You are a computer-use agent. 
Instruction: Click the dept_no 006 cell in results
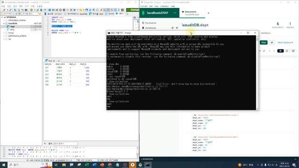coord(47,84)
